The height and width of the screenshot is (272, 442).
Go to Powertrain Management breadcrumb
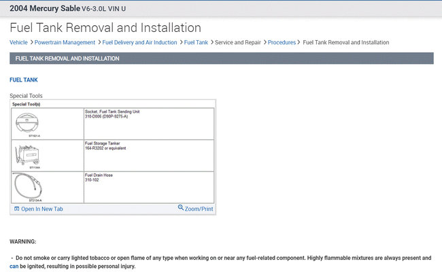click(x=65, y=43)
